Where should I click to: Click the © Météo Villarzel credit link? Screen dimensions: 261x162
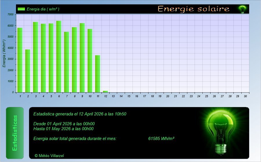click(x=49, y=156)
